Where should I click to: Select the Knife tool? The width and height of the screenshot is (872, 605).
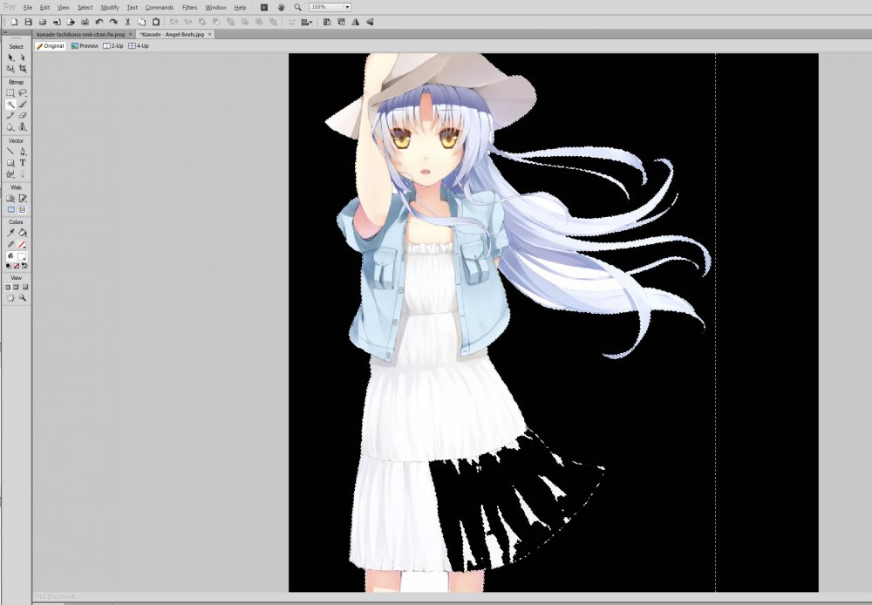(x=23, y=174)
